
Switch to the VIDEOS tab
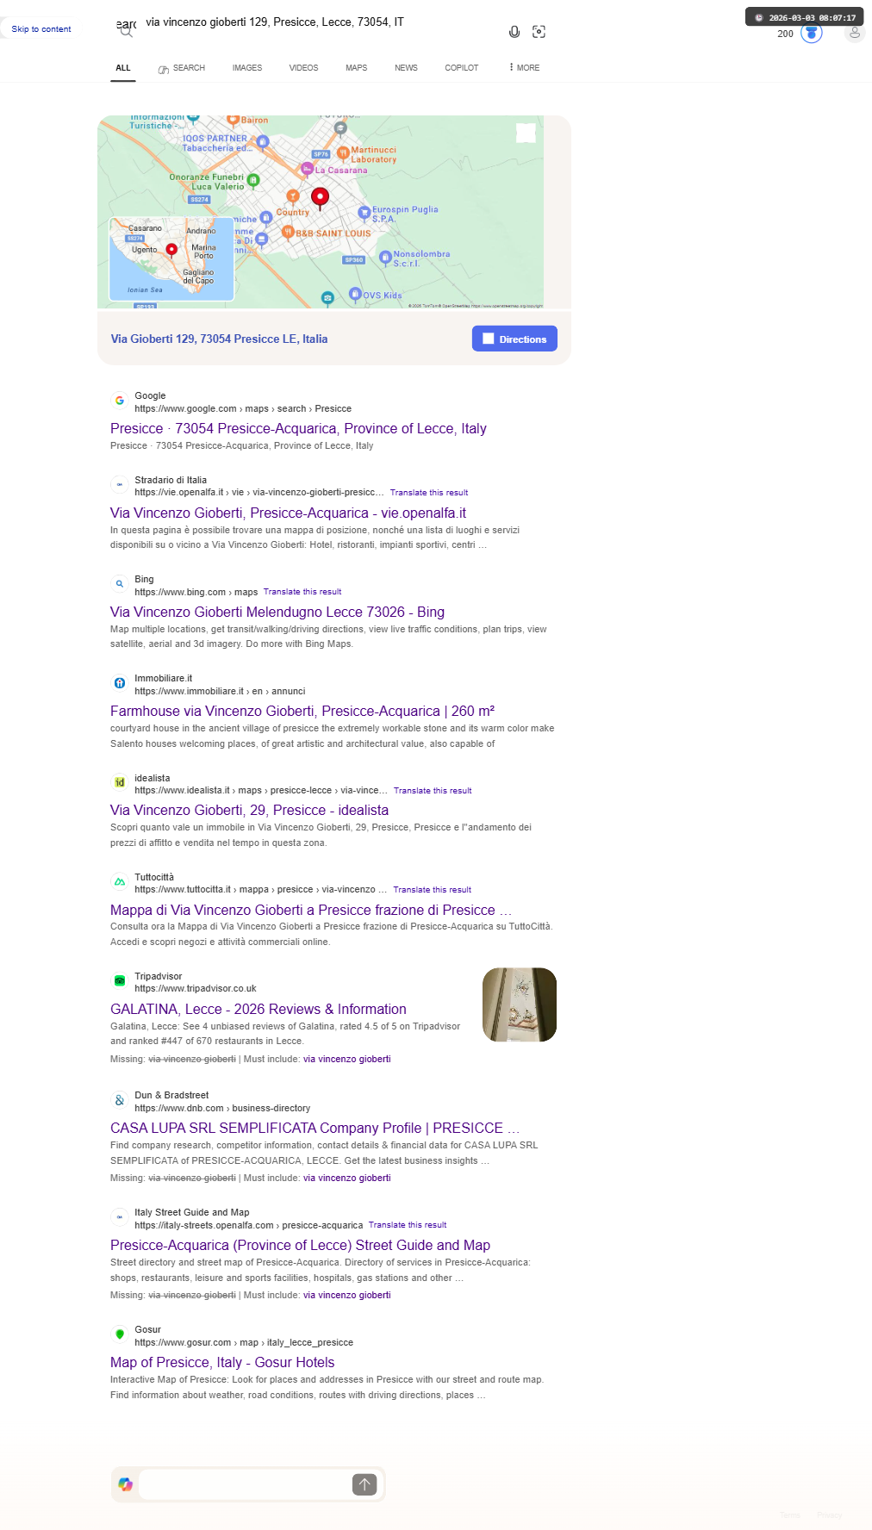[303, 68]
